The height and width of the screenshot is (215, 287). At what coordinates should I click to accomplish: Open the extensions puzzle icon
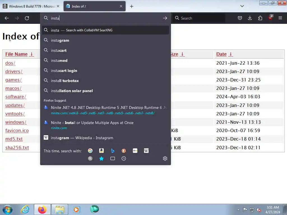tap(260, 18)
